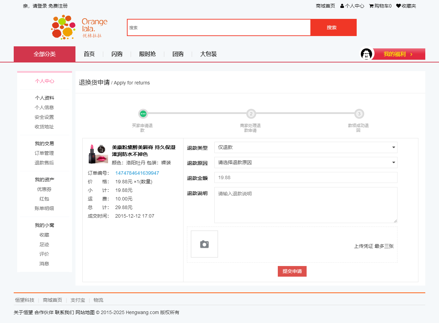Open order number 1474784641639947 link
Screen dimensions: 439x323
click(x=137, y=173)
